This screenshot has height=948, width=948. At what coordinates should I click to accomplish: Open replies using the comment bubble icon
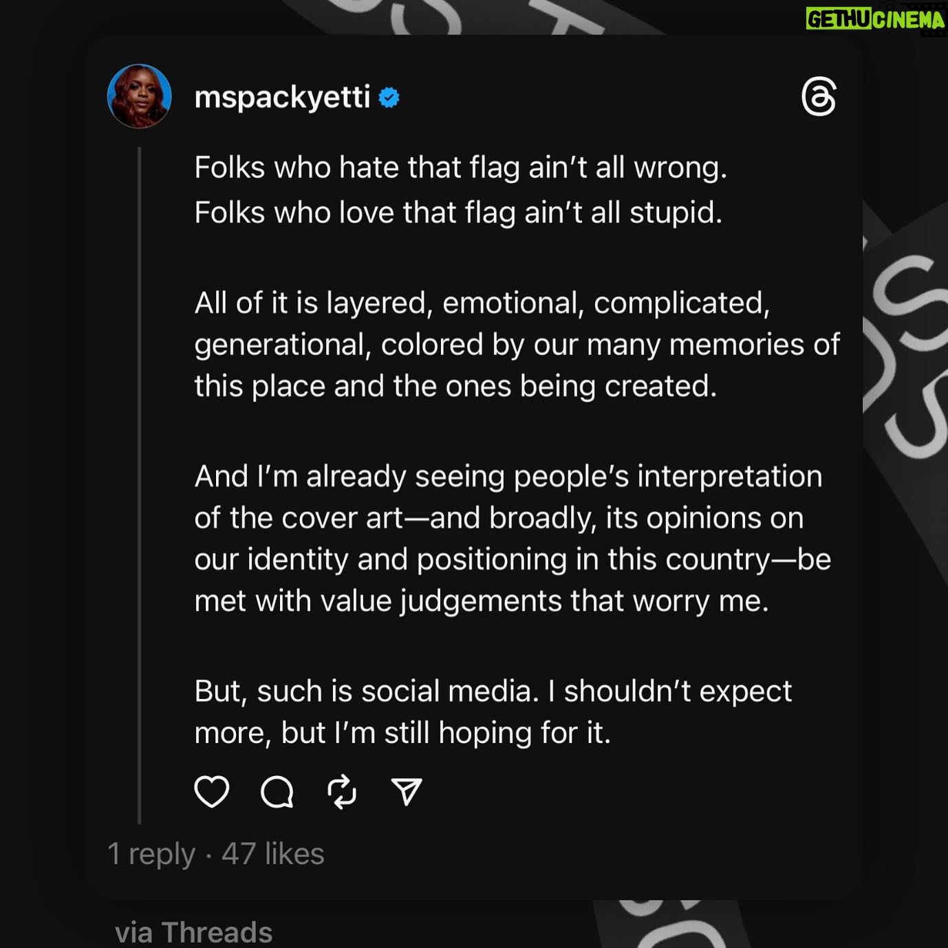pos(277,791)
